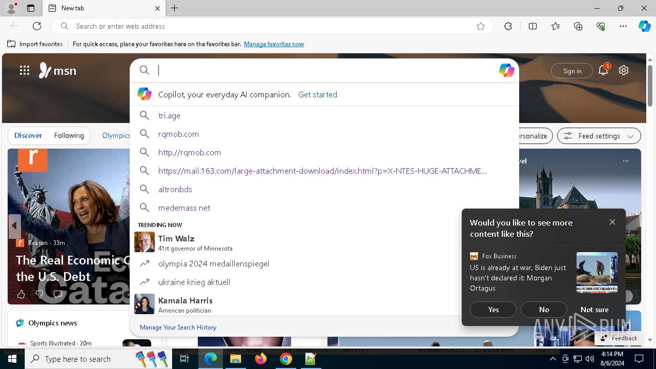Viewport: 656px width, 369px height.
Task: Open MSN notifications bell
Action: point(603,71)
